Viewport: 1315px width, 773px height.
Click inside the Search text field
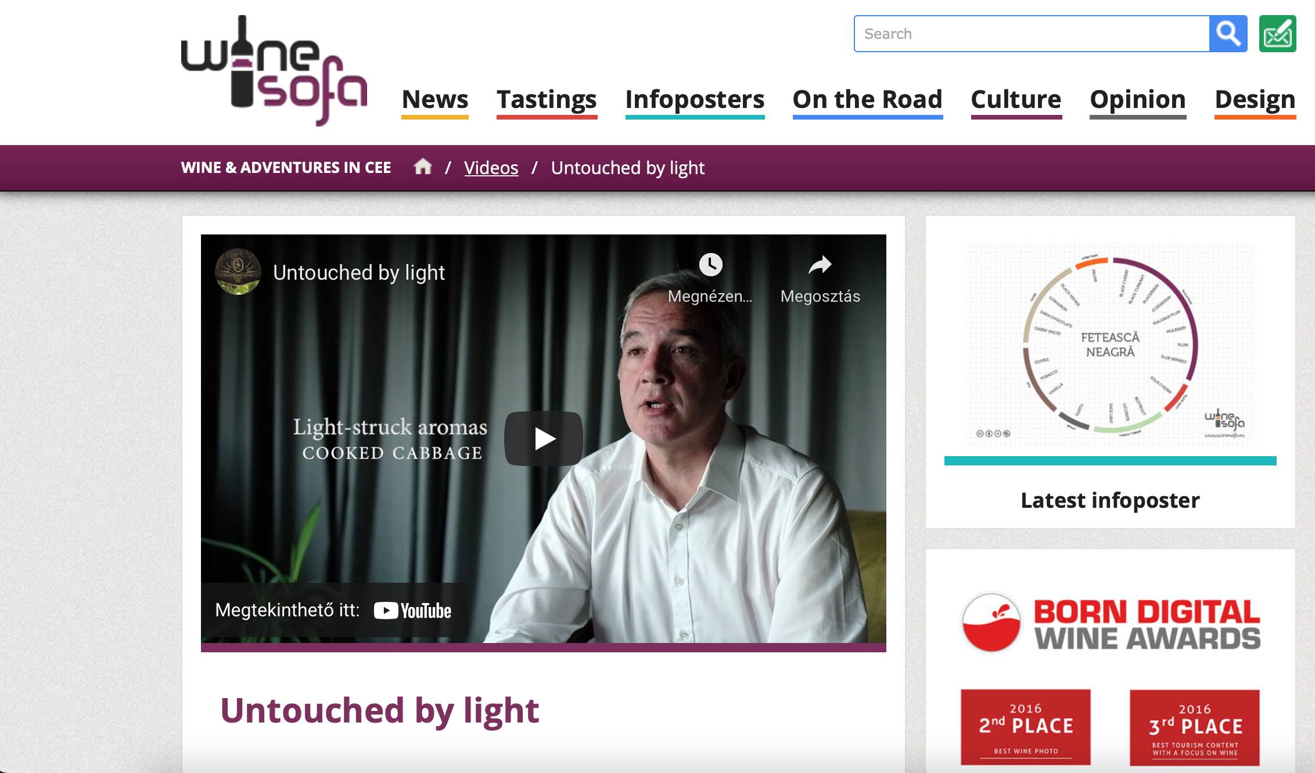pos(1032,34)
